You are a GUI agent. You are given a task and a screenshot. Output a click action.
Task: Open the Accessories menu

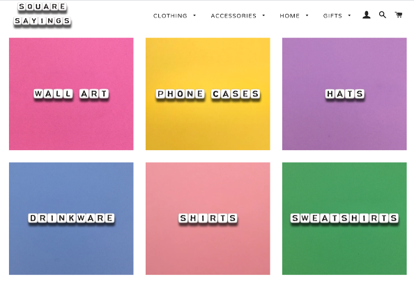[x=233, y=16]
